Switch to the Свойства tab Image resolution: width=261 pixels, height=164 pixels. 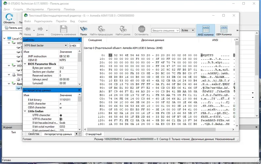34,134
